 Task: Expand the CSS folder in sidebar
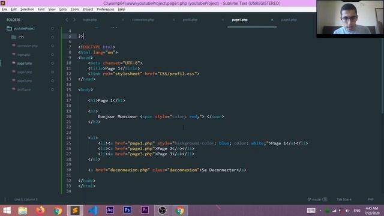click(x=14, y=37)
